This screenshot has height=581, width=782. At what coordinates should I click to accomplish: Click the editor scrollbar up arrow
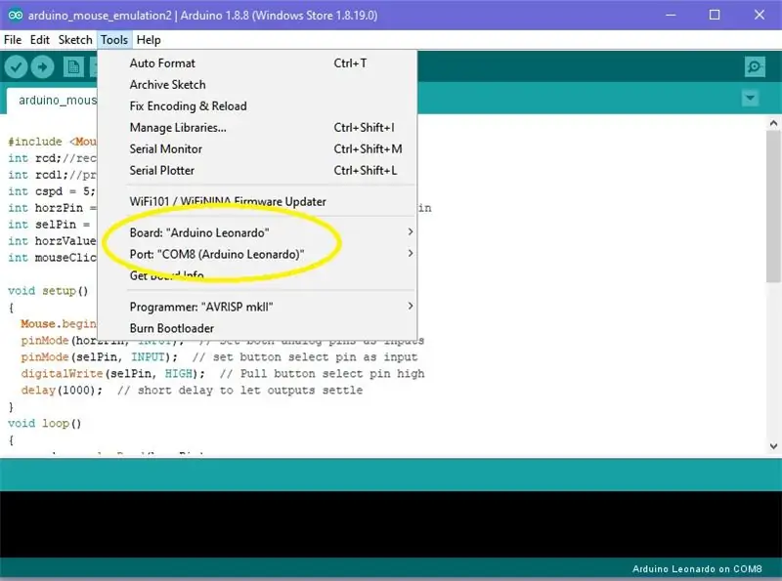coord(773,123)
